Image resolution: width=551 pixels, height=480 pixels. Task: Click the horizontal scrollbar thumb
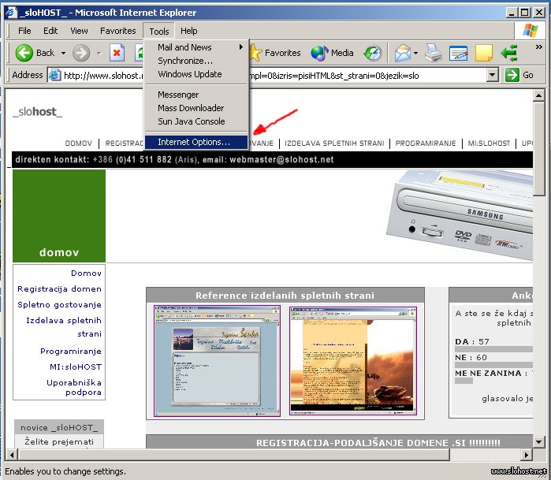pos(233,455)
